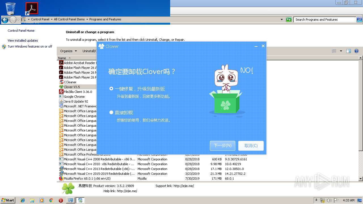The height and width of the screenshot is (204, 363).
Task: Select the 直接卸载 direct uninstall radio option
Action: tap(111, 112)
